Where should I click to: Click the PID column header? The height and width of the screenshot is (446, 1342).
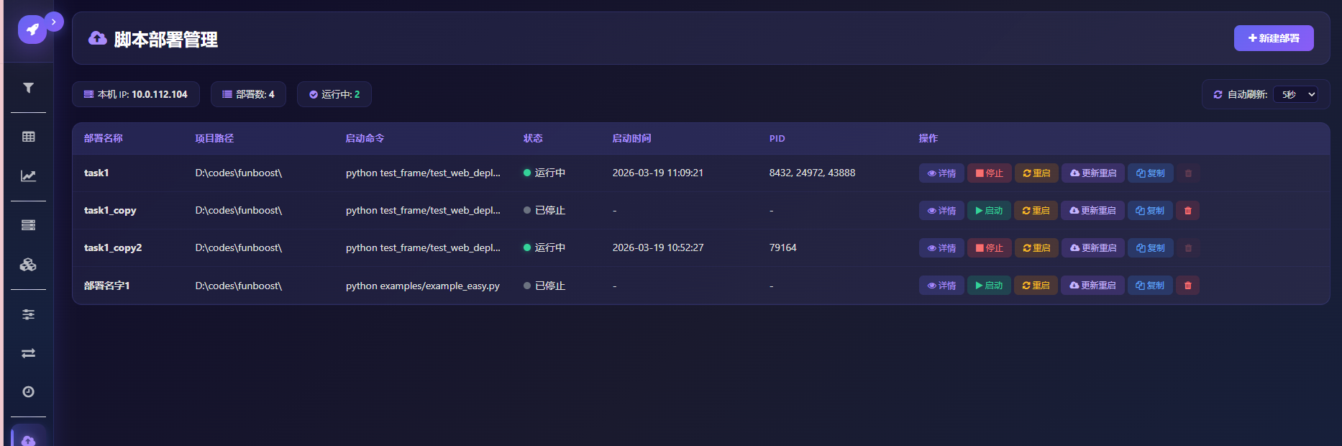tap(777, 138)
